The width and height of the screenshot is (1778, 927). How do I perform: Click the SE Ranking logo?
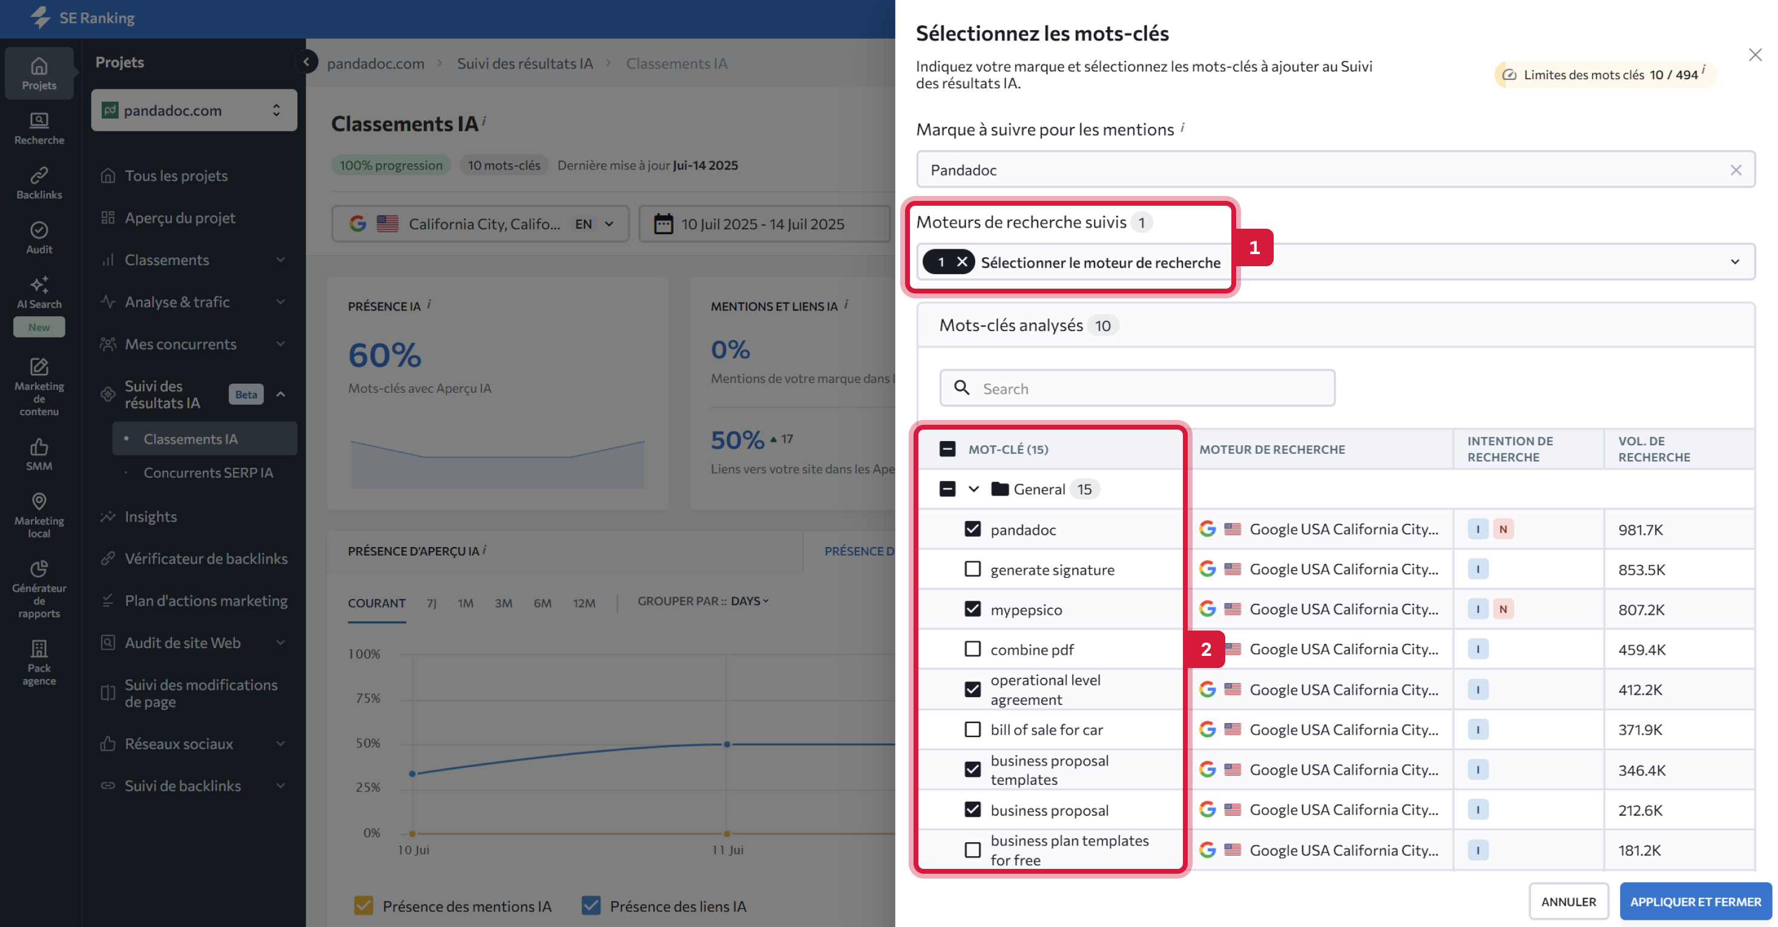click(83, 18)
